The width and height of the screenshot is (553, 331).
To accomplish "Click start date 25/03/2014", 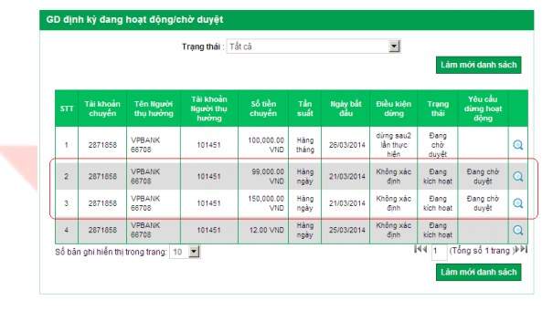I will (x=347, y=230).
